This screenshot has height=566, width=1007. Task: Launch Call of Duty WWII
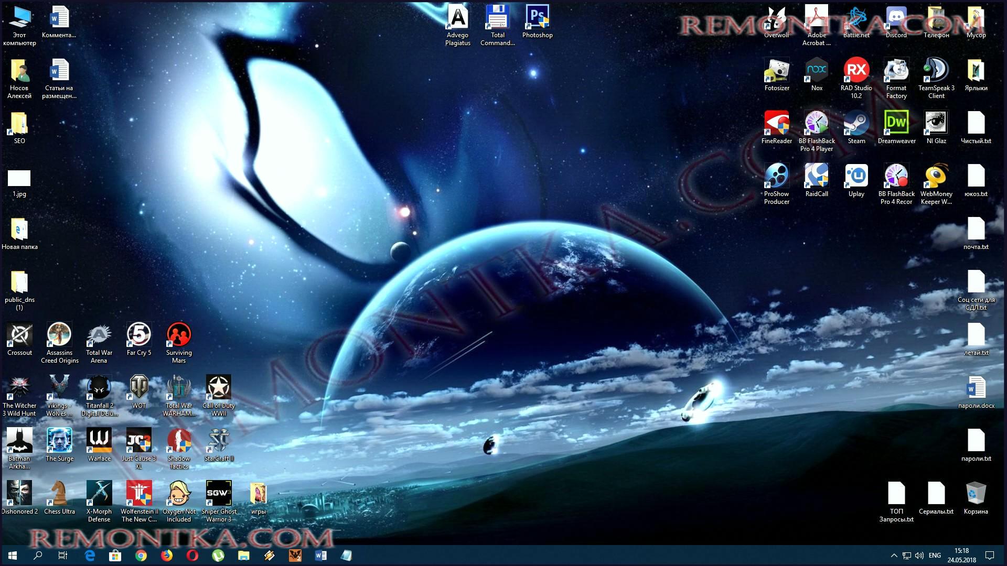click(x=219, y=396)
